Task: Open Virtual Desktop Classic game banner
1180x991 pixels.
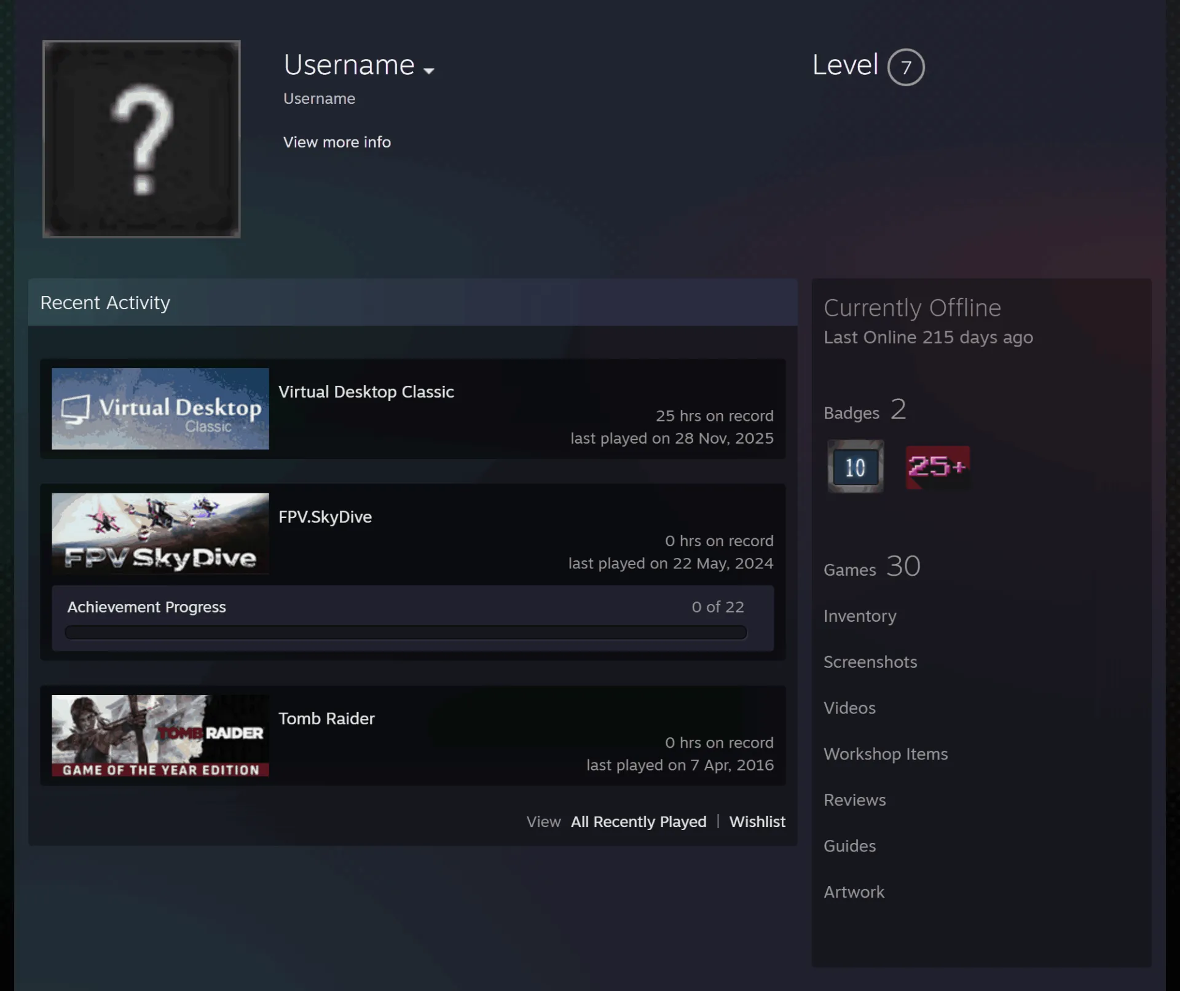Action: (160, 409)
